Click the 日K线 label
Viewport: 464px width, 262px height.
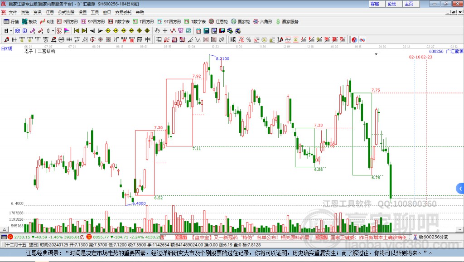[7, 49]
